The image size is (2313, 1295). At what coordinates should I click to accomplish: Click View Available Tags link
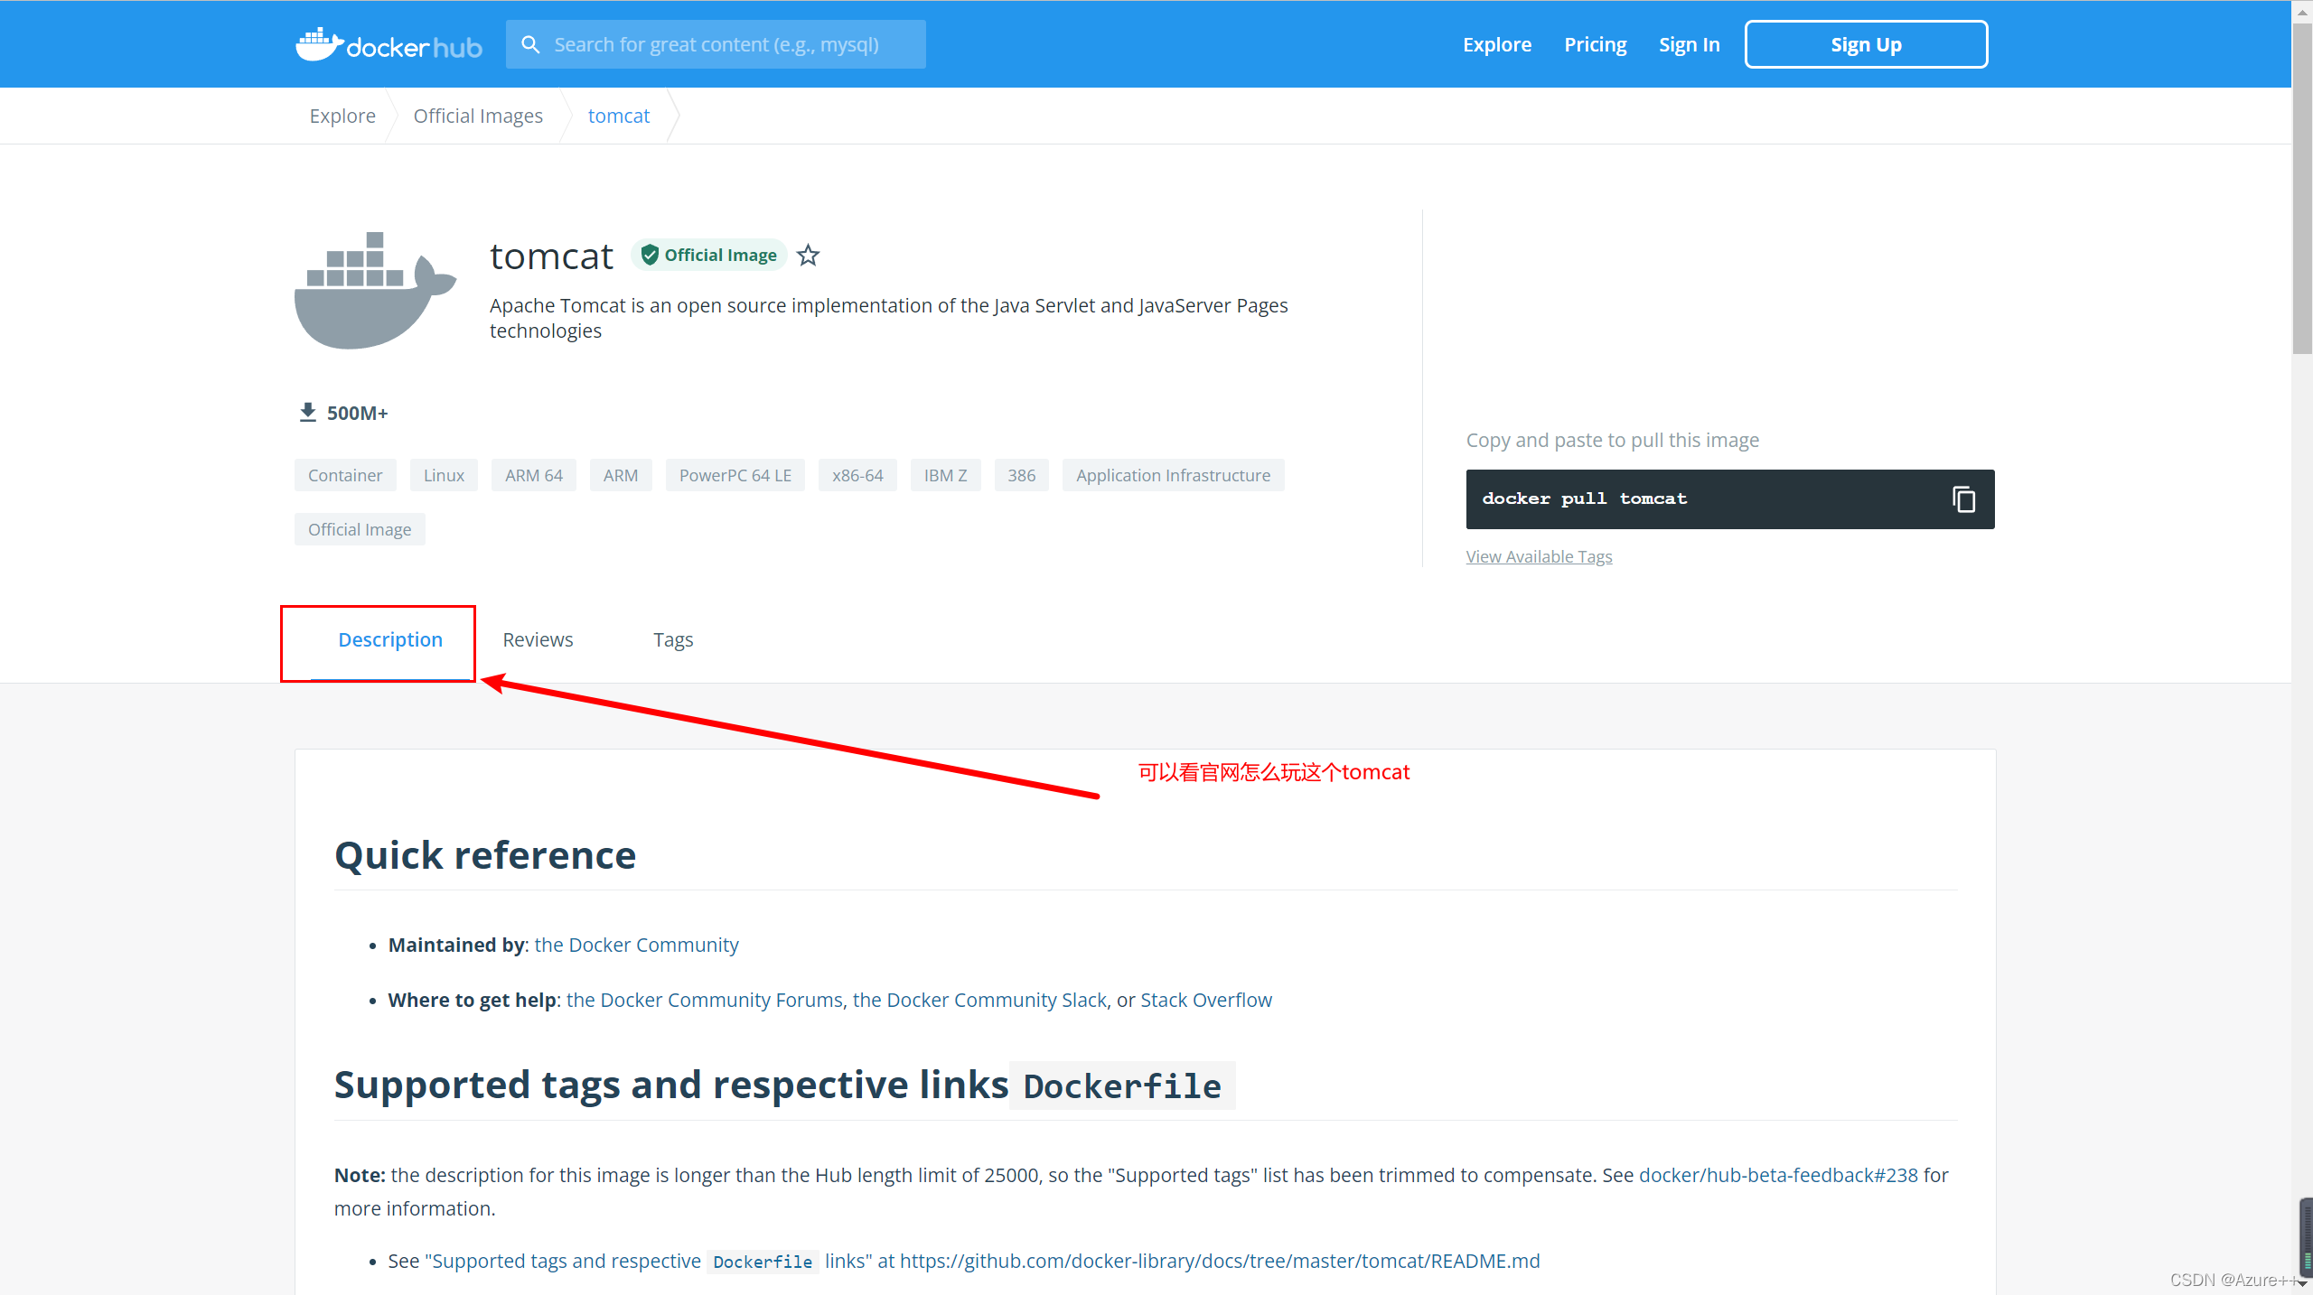pos(1540,555)
